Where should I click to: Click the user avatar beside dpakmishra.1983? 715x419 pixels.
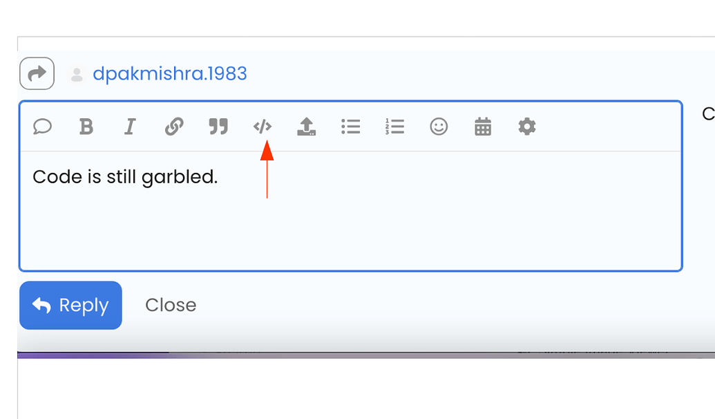click(77, 74)
